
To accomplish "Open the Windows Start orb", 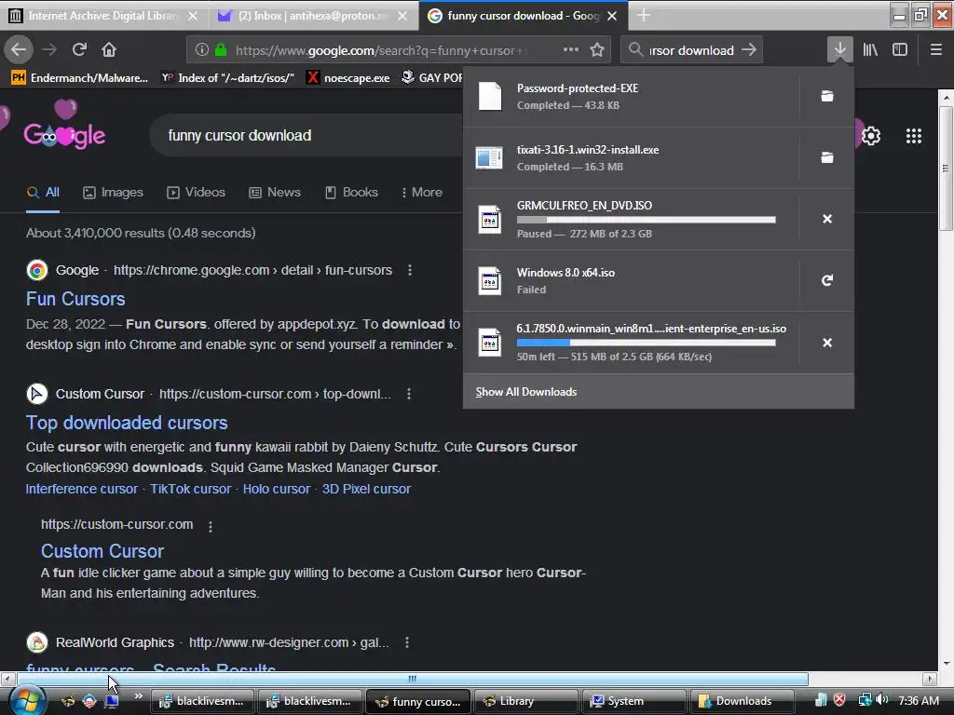I will [x=27, y=700].
